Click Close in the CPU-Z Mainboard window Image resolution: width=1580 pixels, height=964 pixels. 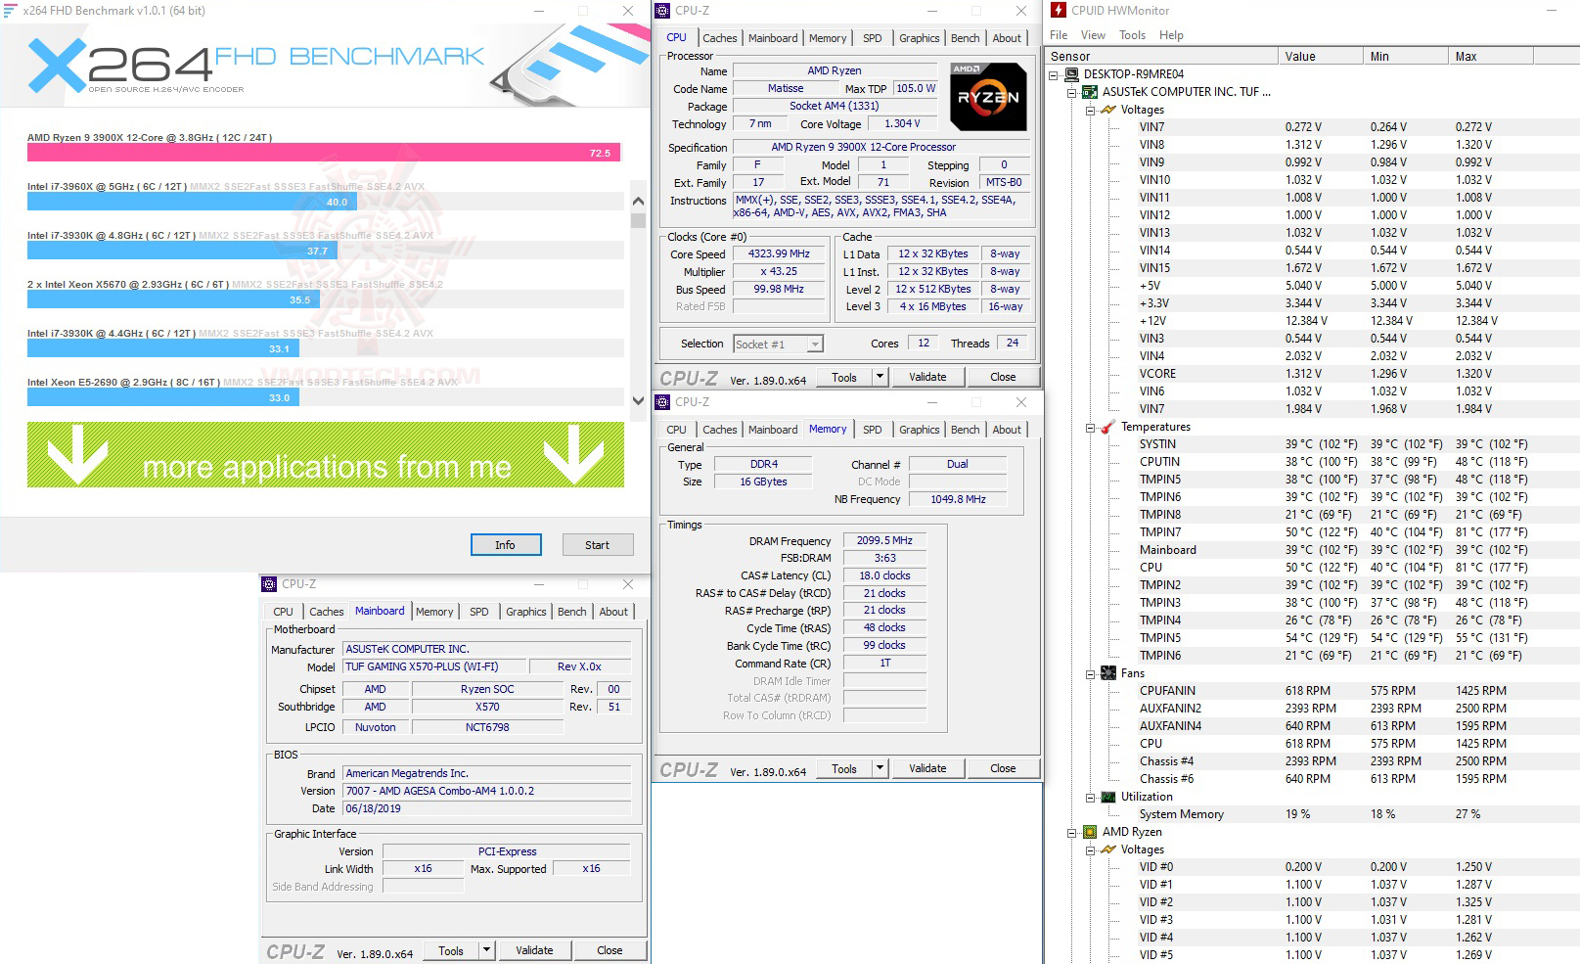609,950
